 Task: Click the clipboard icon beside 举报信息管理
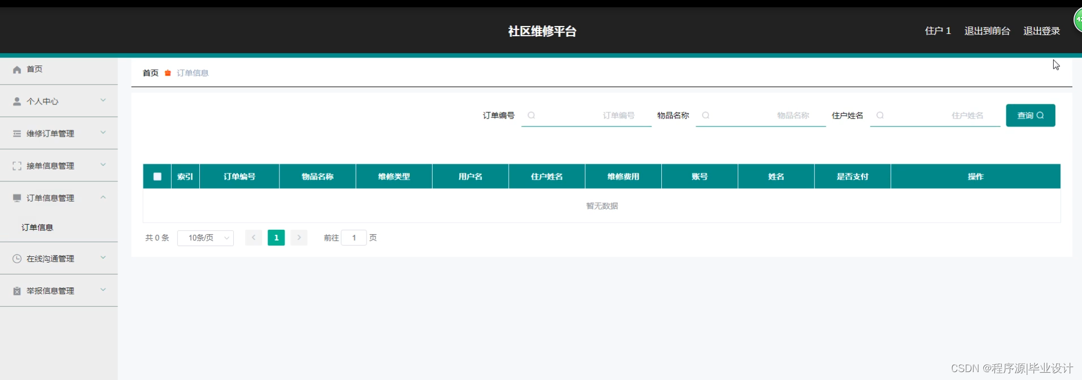(17, 291)
